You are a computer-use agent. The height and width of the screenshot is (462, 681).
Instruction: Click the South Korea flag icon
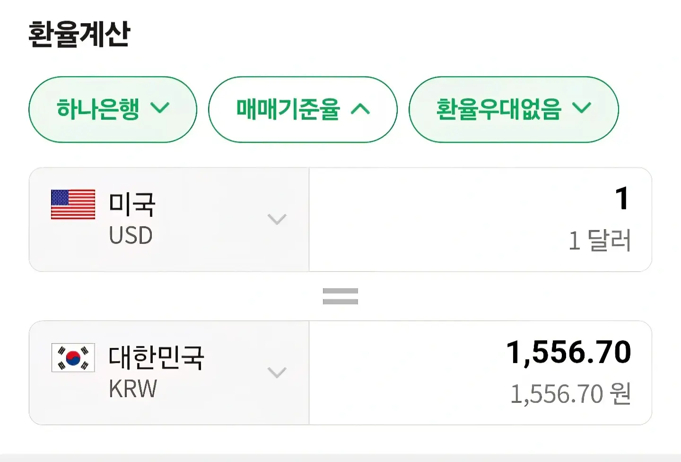tap(73, 357)
